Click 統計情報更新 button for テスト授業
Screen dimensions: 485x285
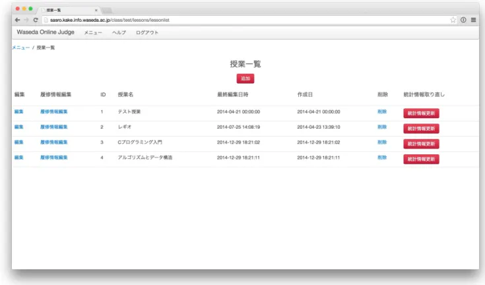(x=421, y=113)
